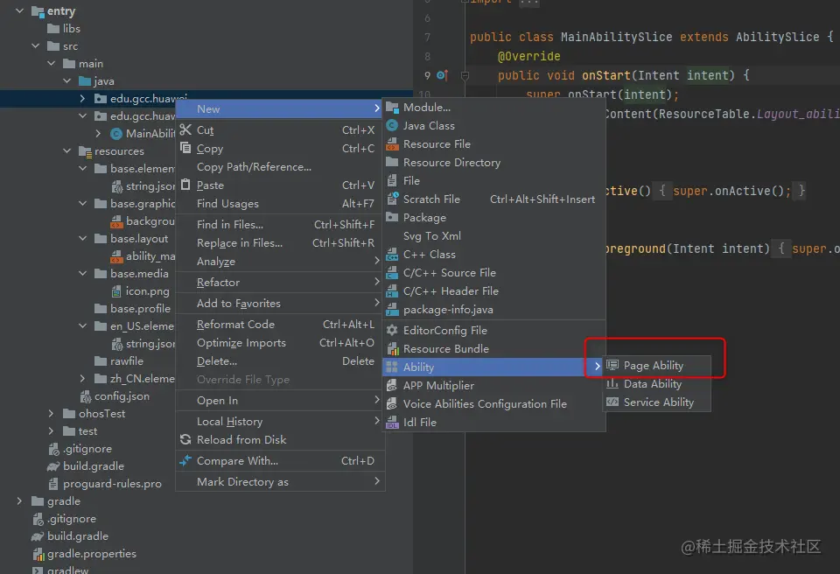Select Optimize Imports
This screenshot has width=840, height=574.
(x=280, y=342)
